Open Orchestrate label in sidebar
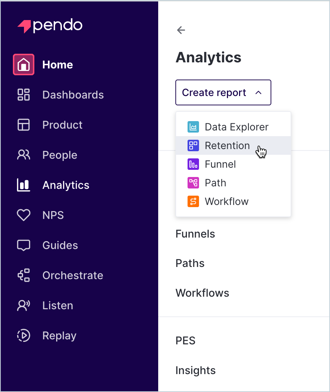Viewport: 330px width, 392px height. (73, 275)
